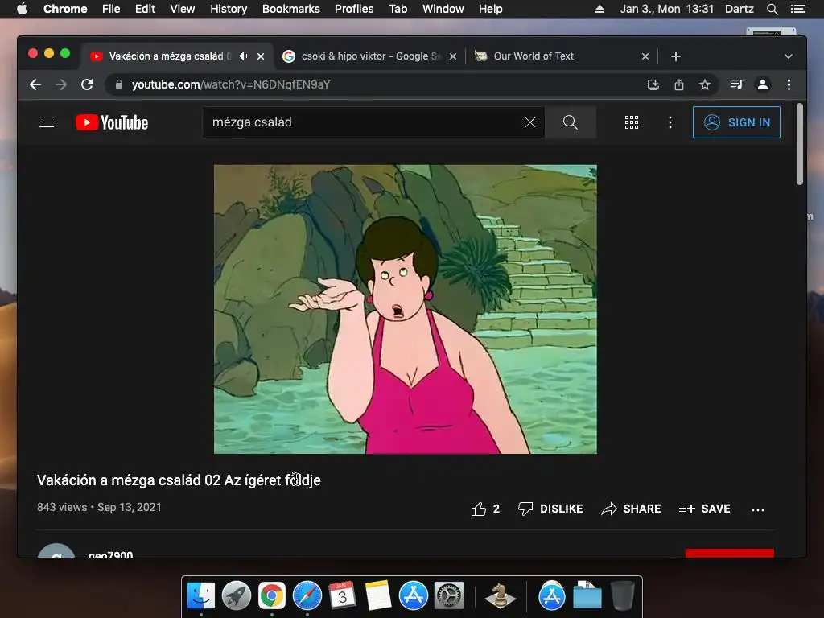Click the 843 views date line
The width and height of the screenshot is (824, 618).
(99, 507)
